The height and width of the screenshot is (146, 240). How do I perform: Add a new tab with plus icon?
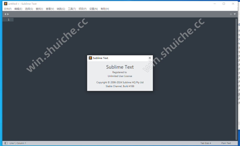(x=231, y=14)
